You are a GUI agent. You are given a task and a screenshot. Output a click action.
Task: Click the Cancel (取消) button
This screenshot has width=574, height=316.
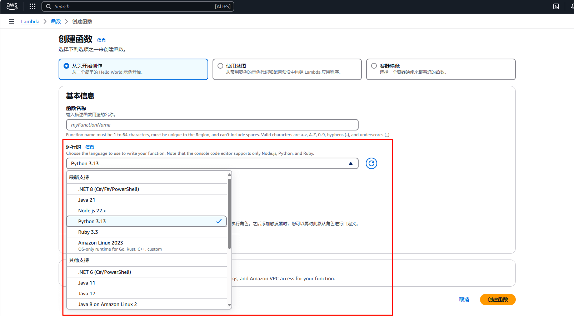pos(464,300)
